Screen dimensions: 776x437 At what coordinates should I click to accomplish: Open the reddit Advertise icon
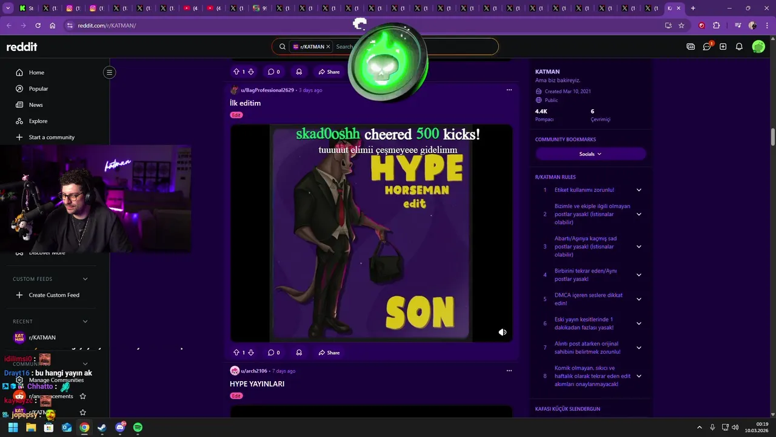691,47
